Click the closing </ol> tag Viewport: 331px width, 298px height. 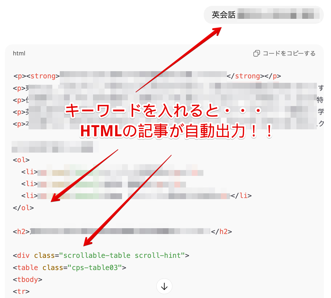tap(23, 208)
